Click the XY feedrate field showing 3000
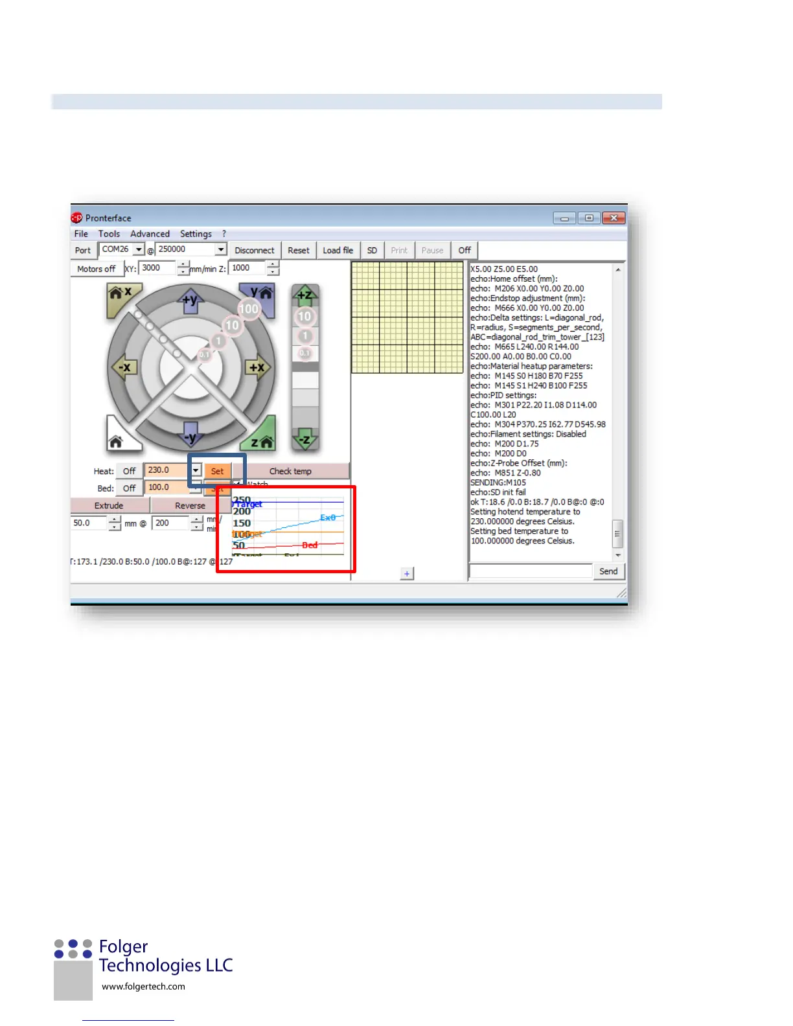This screenshot has height=1026, width=793. pyautogui.click(x=158, y=268)
